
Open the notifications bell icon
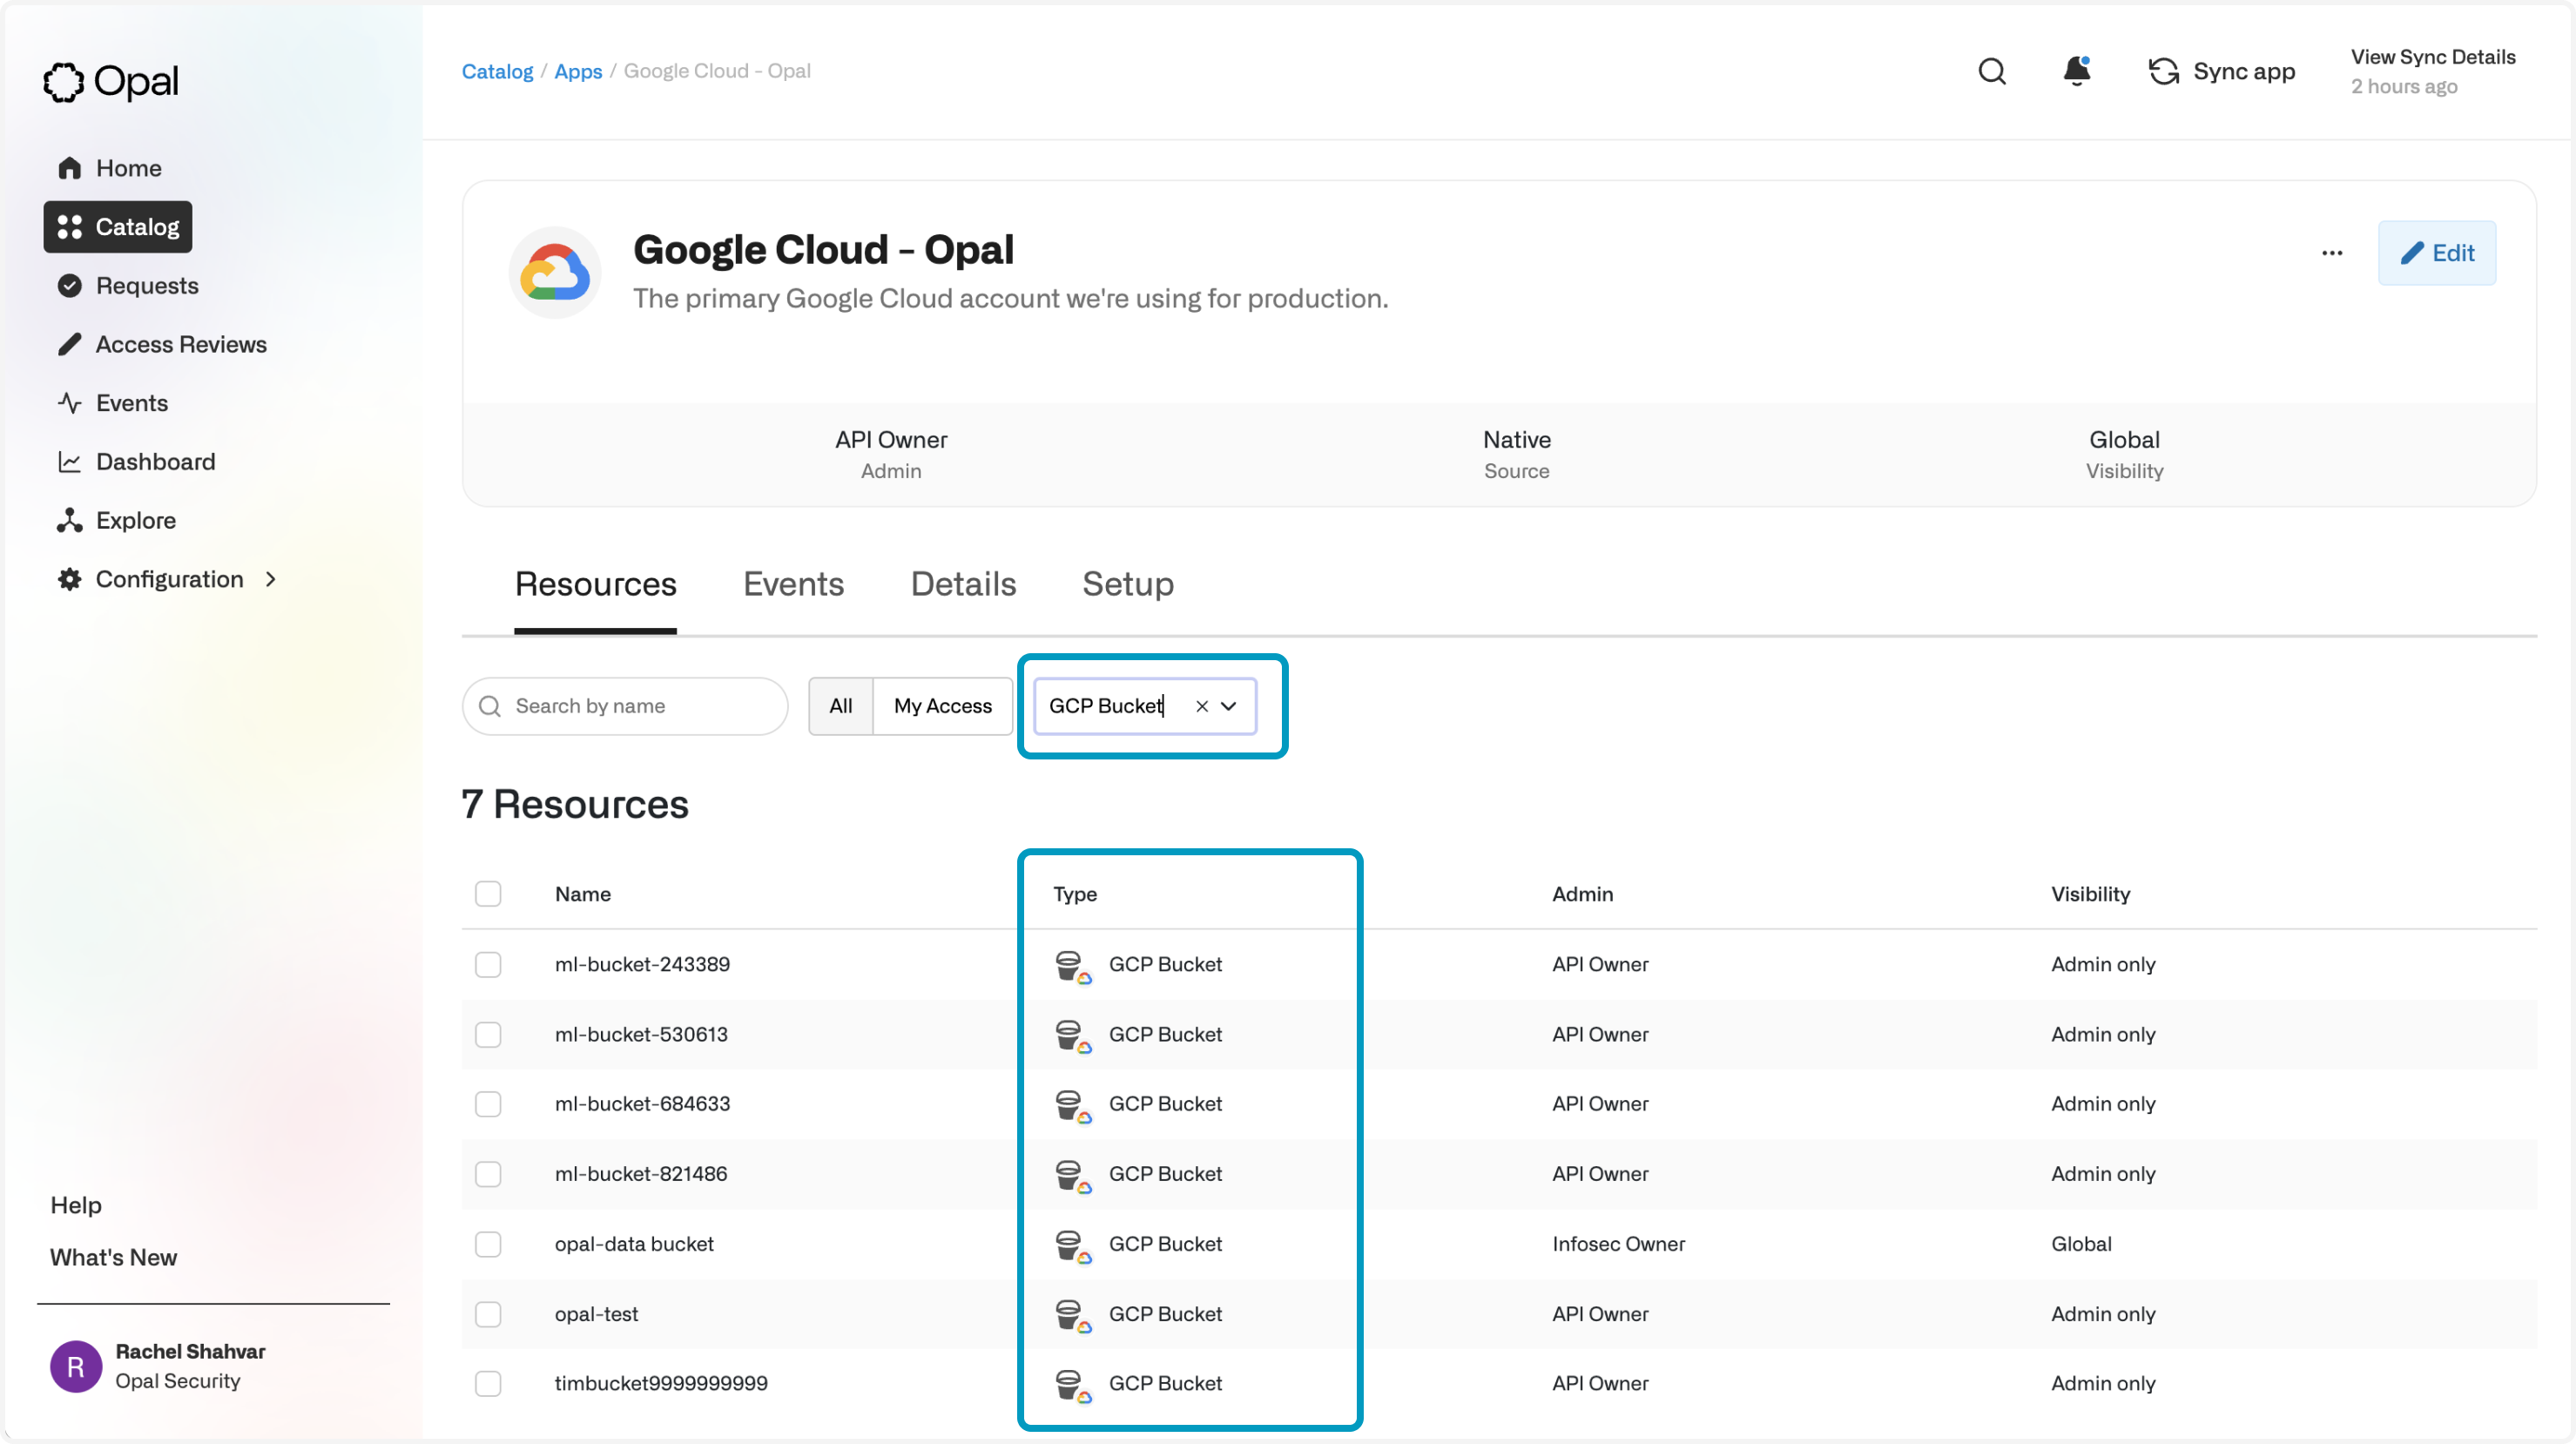click(2076, 71)
